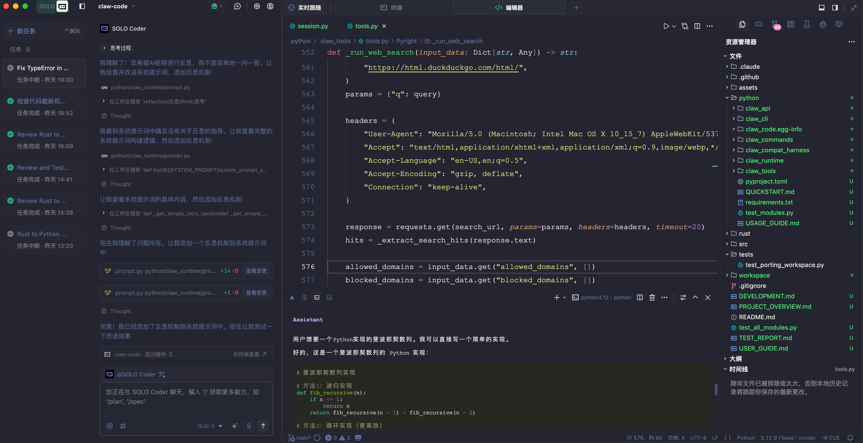
Task: Toggle the bottom panel layout button
Action: click(x=822, y=7)
